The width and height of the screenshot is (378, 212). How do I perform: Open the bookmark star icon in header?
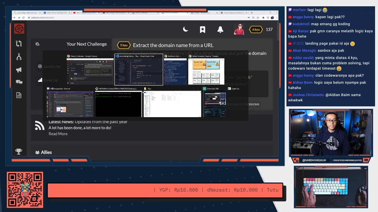203,29
